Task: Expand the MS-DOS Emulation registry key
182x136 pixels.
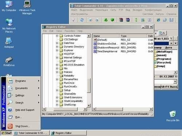Action: 57,65
